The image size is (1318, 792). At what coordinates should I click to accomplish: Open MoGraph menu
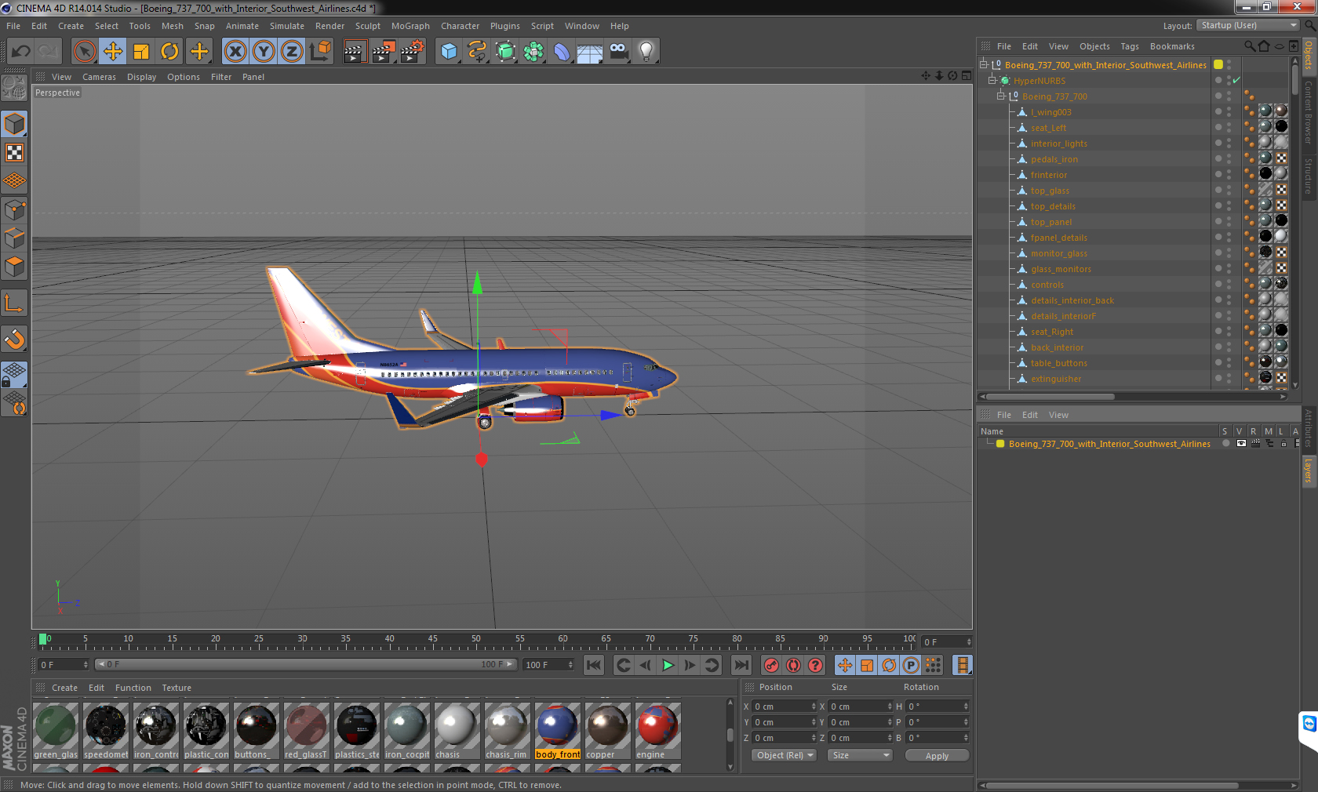[x=410, y=26]
